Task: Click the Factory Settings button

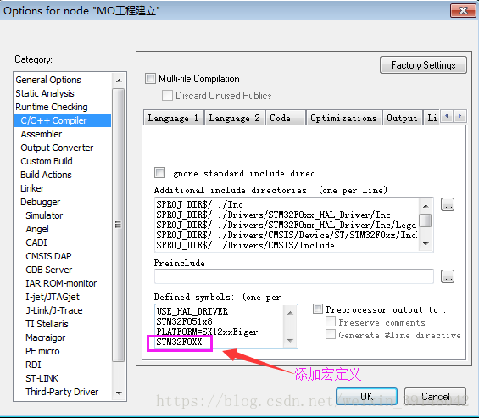Action: click(x=423, y=64)
